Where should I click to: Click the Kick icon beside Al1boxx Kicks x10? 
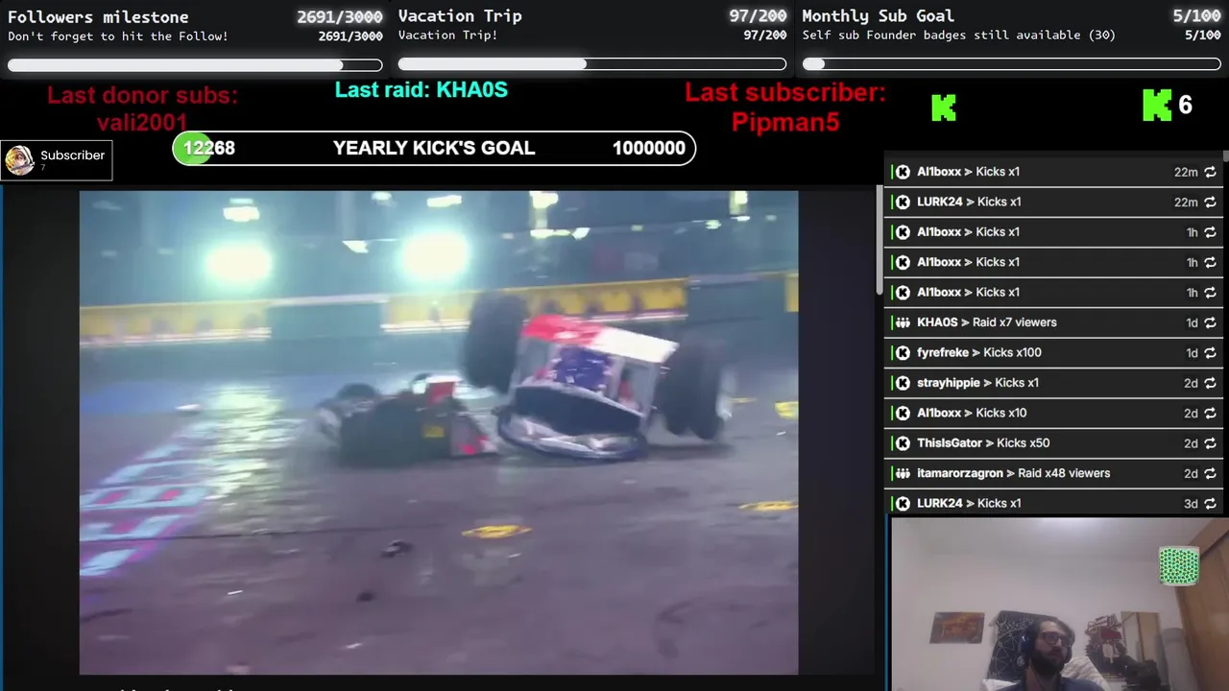tap(903, 413)
